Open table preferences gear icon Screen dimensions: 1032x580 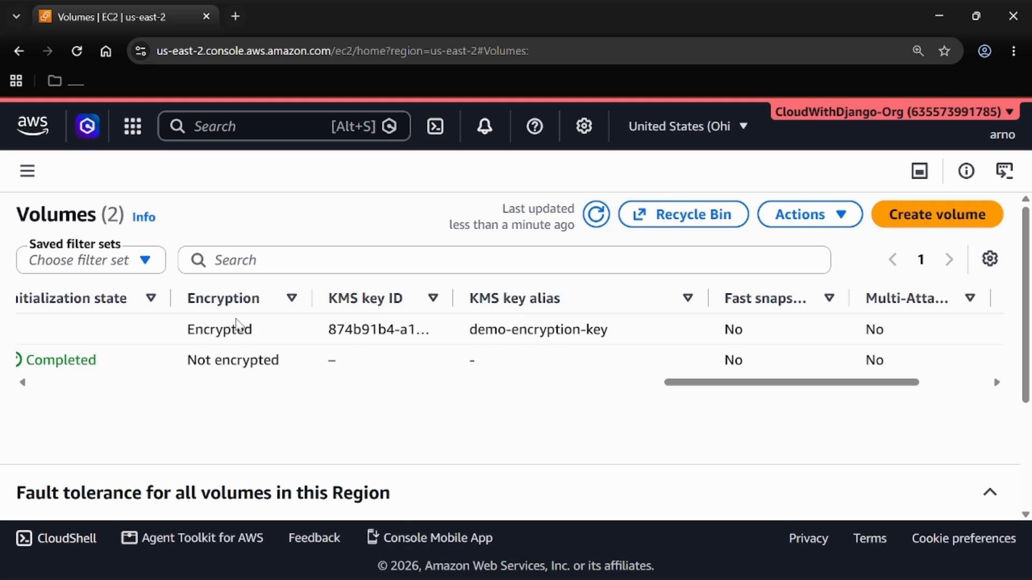click(x=990, y=259)
